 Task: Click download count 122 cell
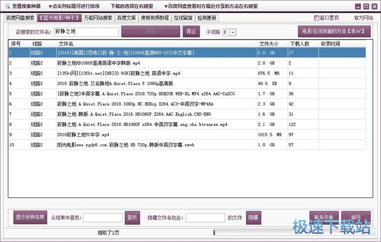[x=303, y=124]
